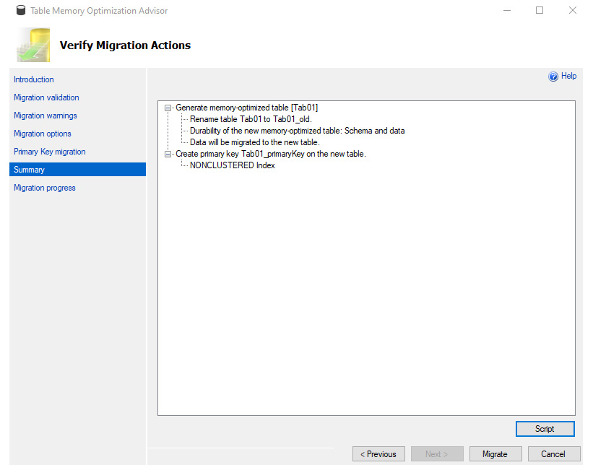Select the Durability Schema and data item

(298, 131)
